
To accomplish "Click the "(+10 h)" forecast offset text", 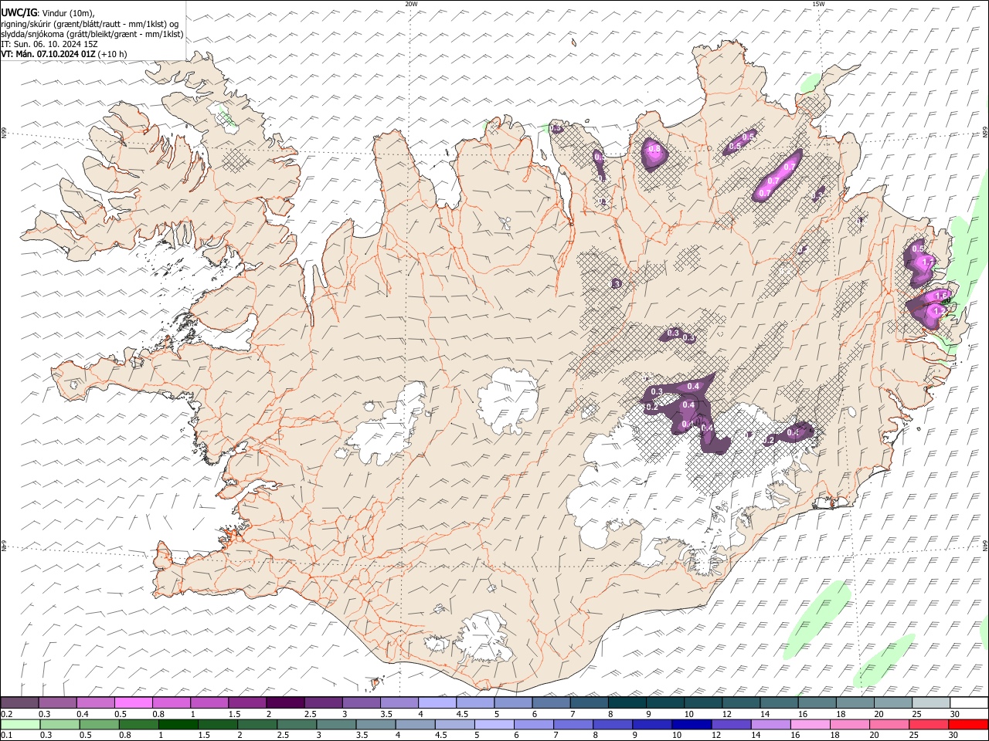I will pyautogui.click(x=113, y=54).
